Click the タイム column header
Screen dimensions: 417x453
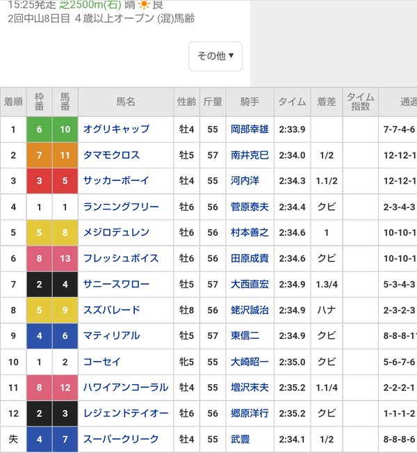(293, 102)
